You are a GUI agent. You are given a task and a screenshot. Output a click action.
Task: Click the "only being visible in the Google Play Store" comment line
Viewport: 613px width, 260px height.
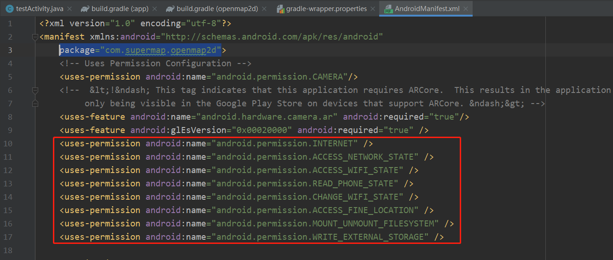coord(315,104)
